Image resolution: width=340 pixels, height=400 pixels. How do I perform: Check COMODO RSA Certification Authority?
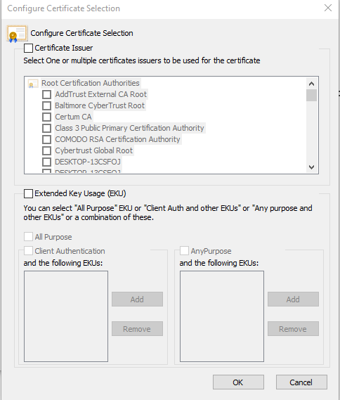[x=46, y=139]
